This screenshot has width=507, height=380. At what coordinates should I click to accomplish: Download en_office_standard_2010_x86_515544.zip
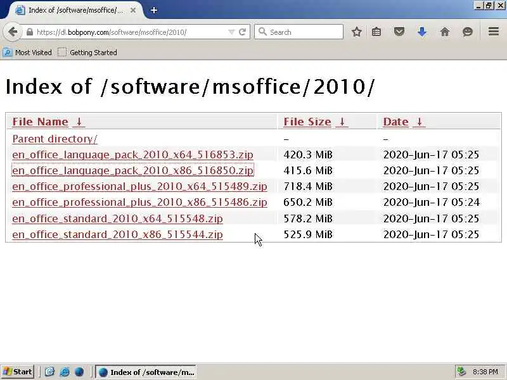coord(117,234)
